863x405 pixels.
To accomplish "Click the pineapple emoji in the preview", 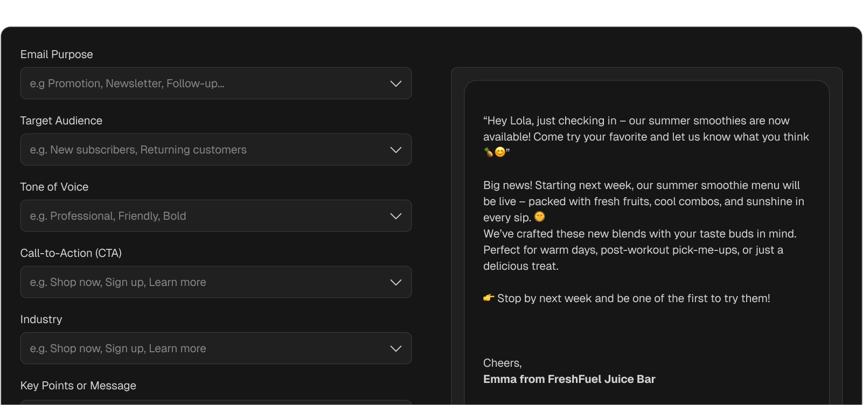I will 489,152.
